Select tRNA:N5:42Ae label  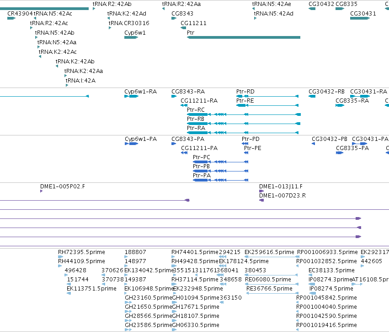point(272,4)
